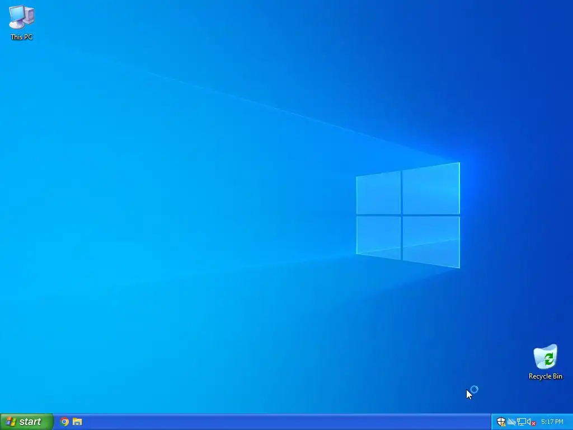
Task: Select the Recycle Bin desktop icon
Action: 545,362
